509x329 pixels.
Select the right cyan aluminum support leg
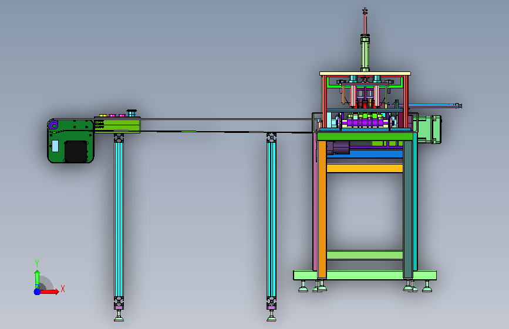coord(271,219)
